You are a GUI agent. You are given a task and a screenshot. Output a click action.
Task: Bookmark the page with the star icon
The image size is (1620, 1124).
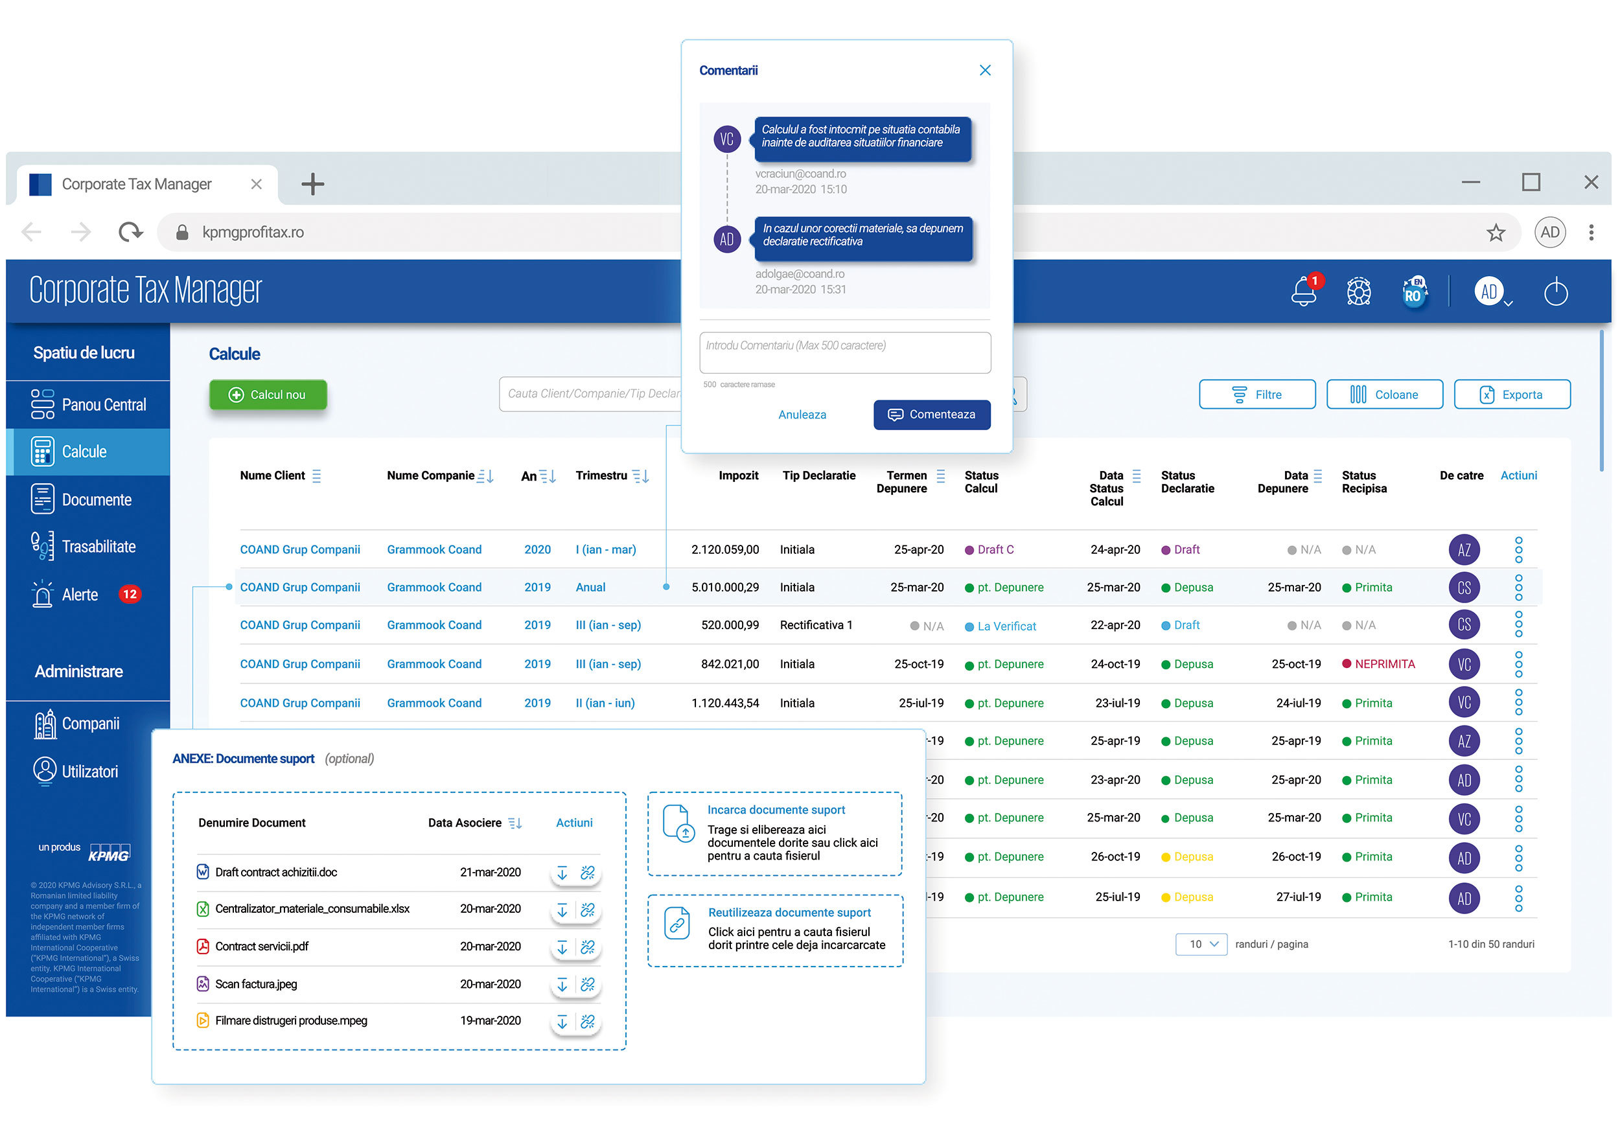pos(1495,233)
